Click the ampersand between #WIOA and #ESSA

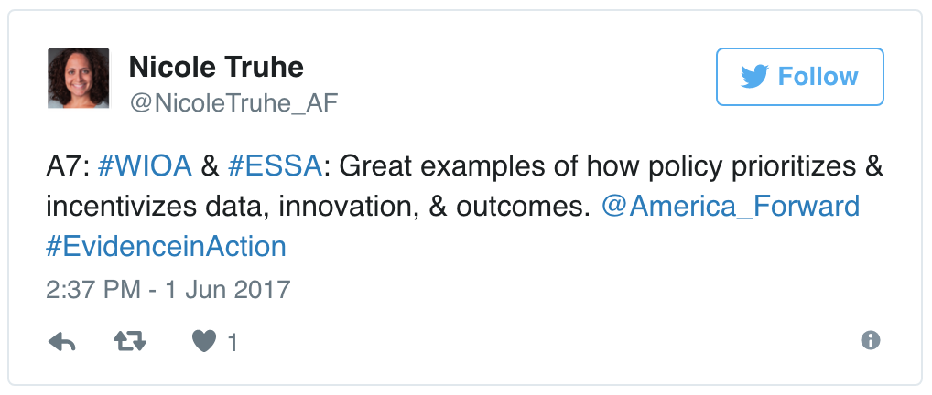(x=210, y=167)
